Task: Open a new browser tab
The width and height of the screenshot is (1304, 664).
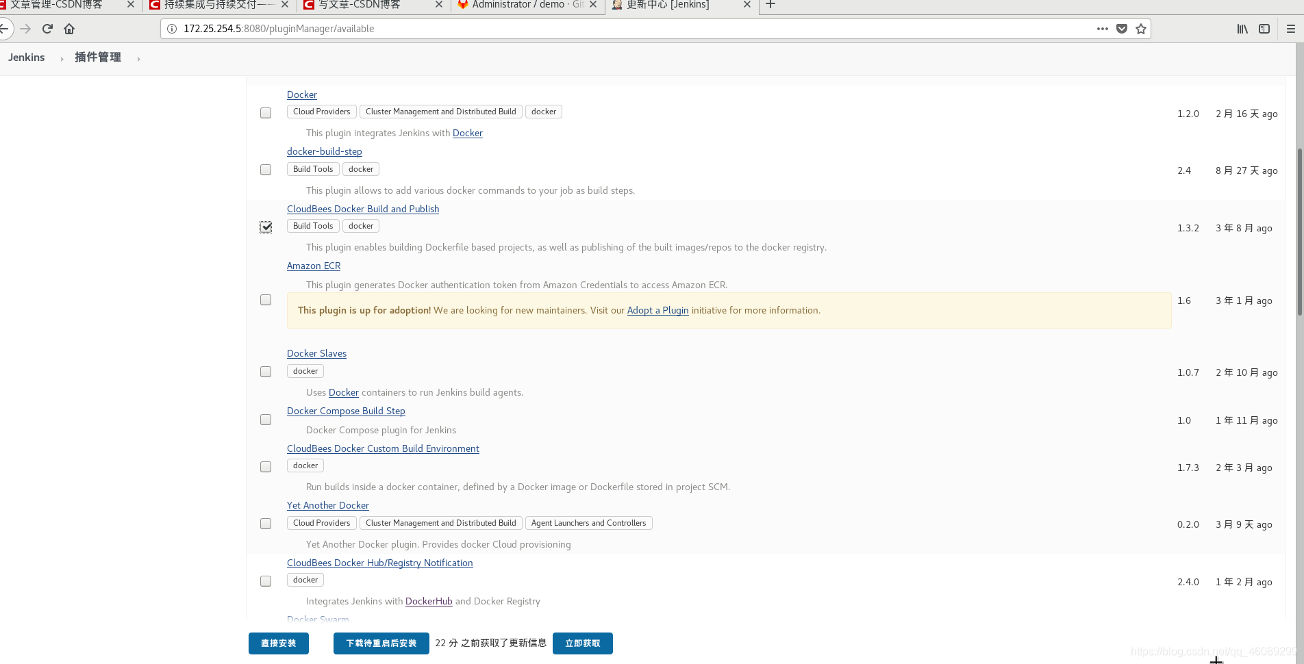Action: click(770, 5)
